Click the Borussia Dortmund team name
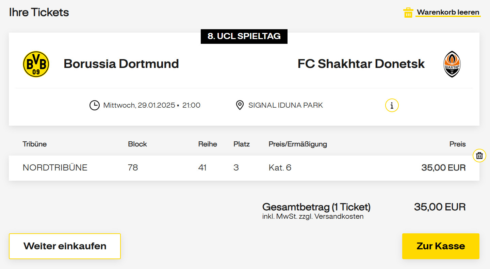490x269 pixels. click(x=121, y=64)
